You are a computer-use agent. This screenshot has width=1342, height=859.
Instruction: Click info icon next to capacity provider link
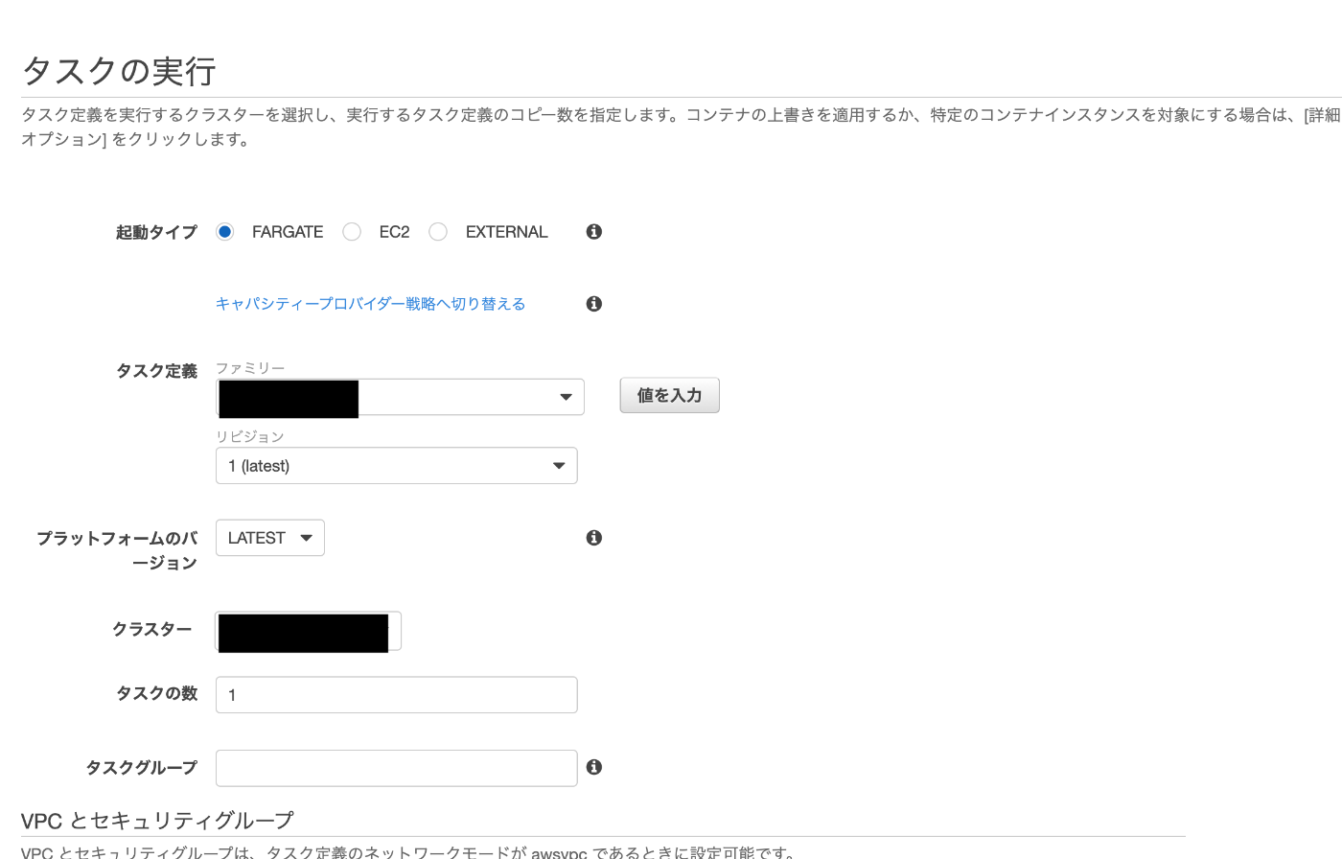[594, 304]
